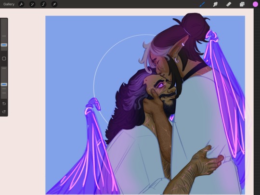Tap the artwork canvas

pyautogui.click(x=145, y=105)
